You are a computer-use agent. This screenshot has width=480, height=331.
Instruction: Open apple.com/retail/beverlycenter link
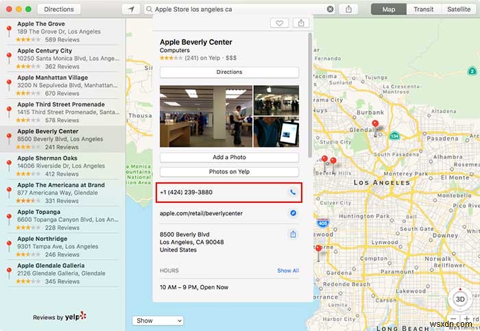point(201,213)
